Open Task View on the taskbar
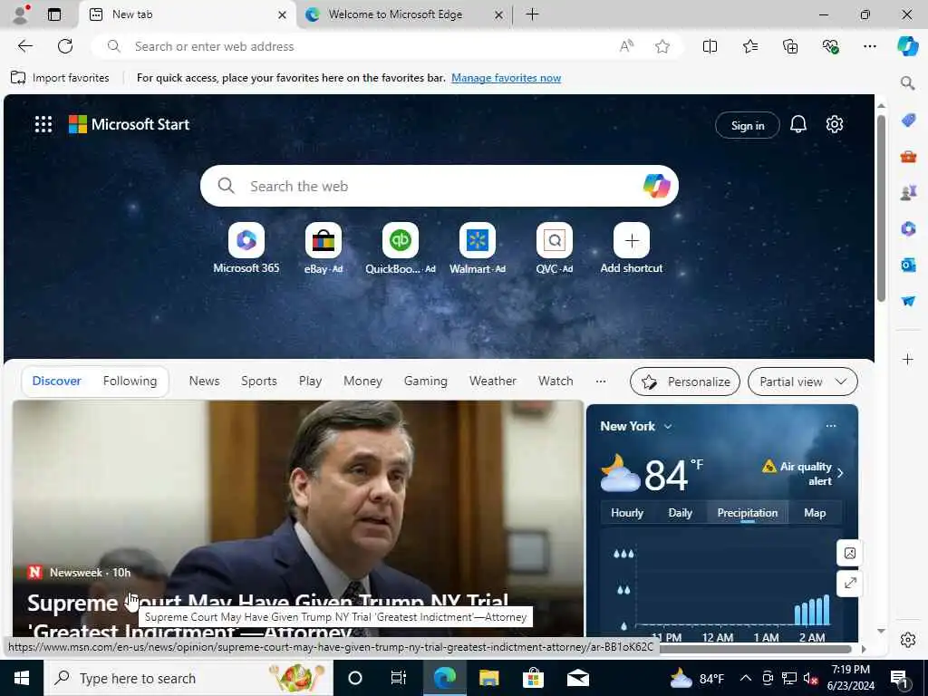928x696 pixels. [x=399, y=678]
